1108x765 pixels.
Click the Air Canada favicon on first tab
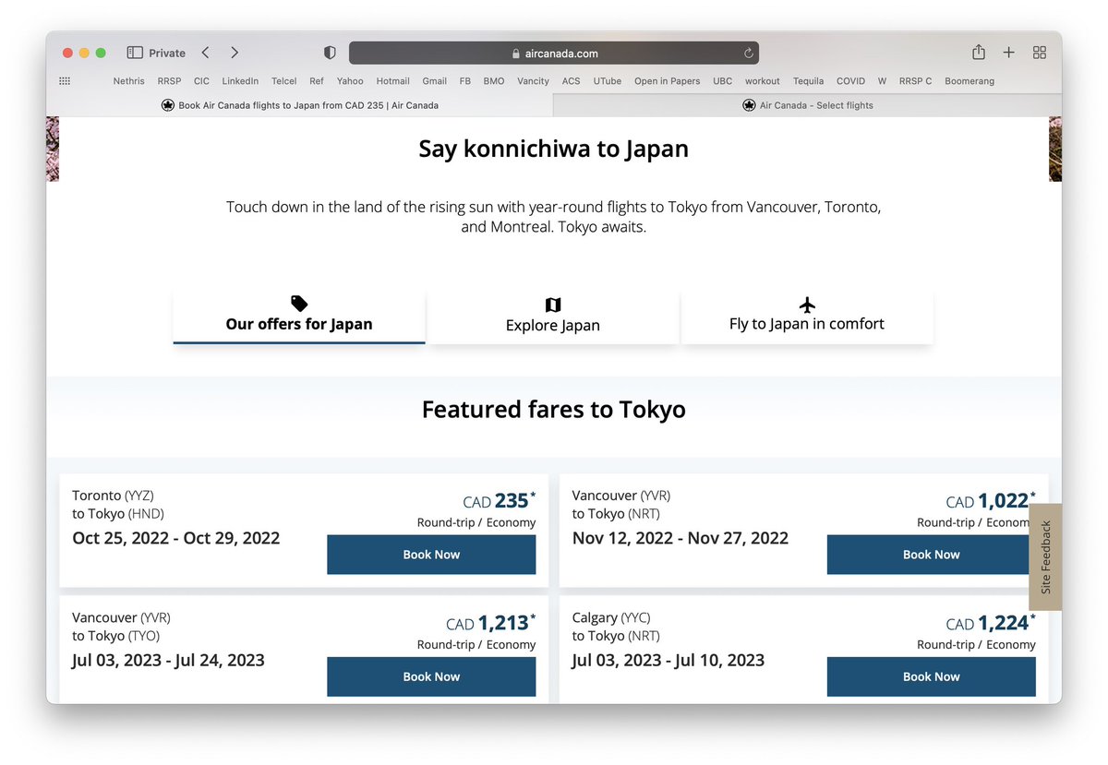pos(168,105)
